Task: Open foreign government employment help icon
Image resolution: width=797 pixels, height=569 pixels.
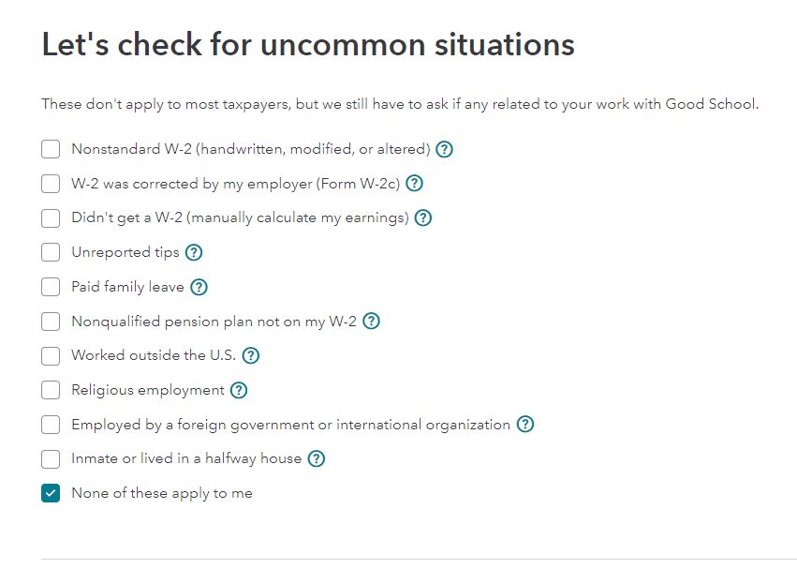Action: (525, 425)
